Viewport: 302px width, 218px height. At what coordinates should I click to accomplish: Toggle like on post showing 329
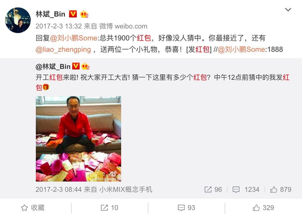[263, 208]
